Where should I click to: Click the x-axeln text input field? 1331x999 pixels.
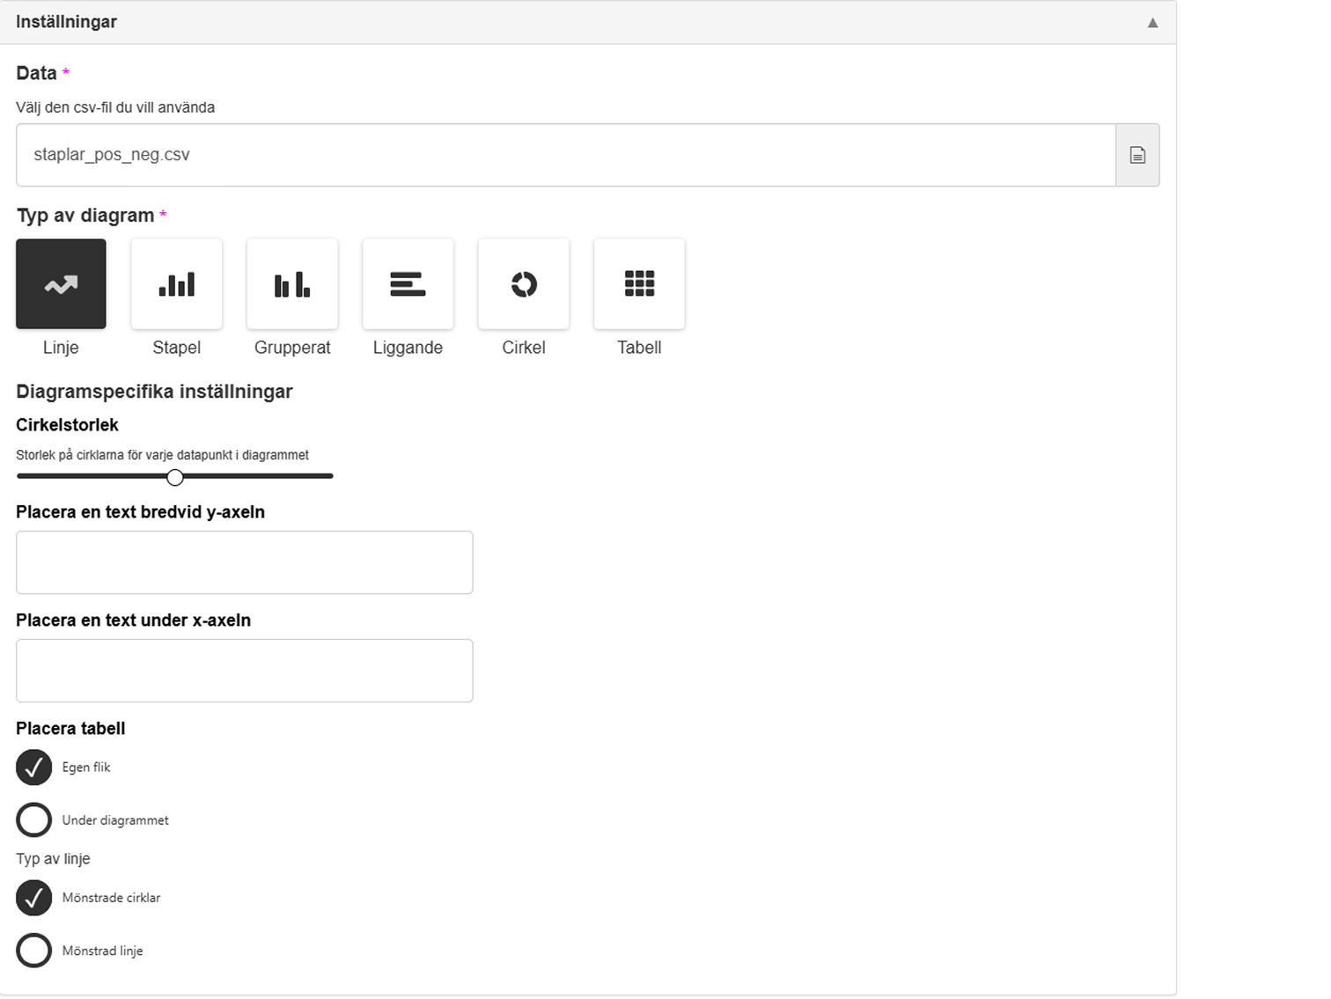tap(244, 671)
